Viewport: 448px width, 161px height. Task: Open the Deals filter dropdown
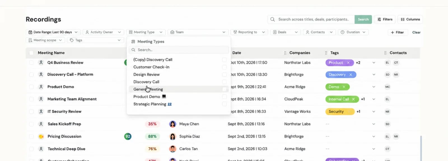[285, 32]
